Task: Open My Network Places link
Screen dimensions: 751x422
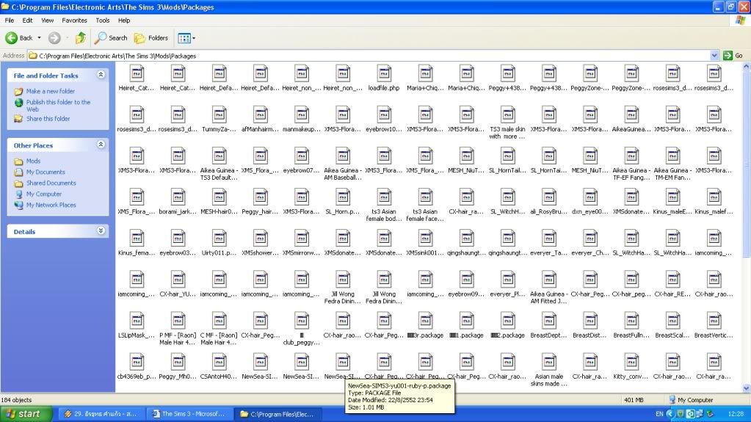Action: click(x=51, y=205)
